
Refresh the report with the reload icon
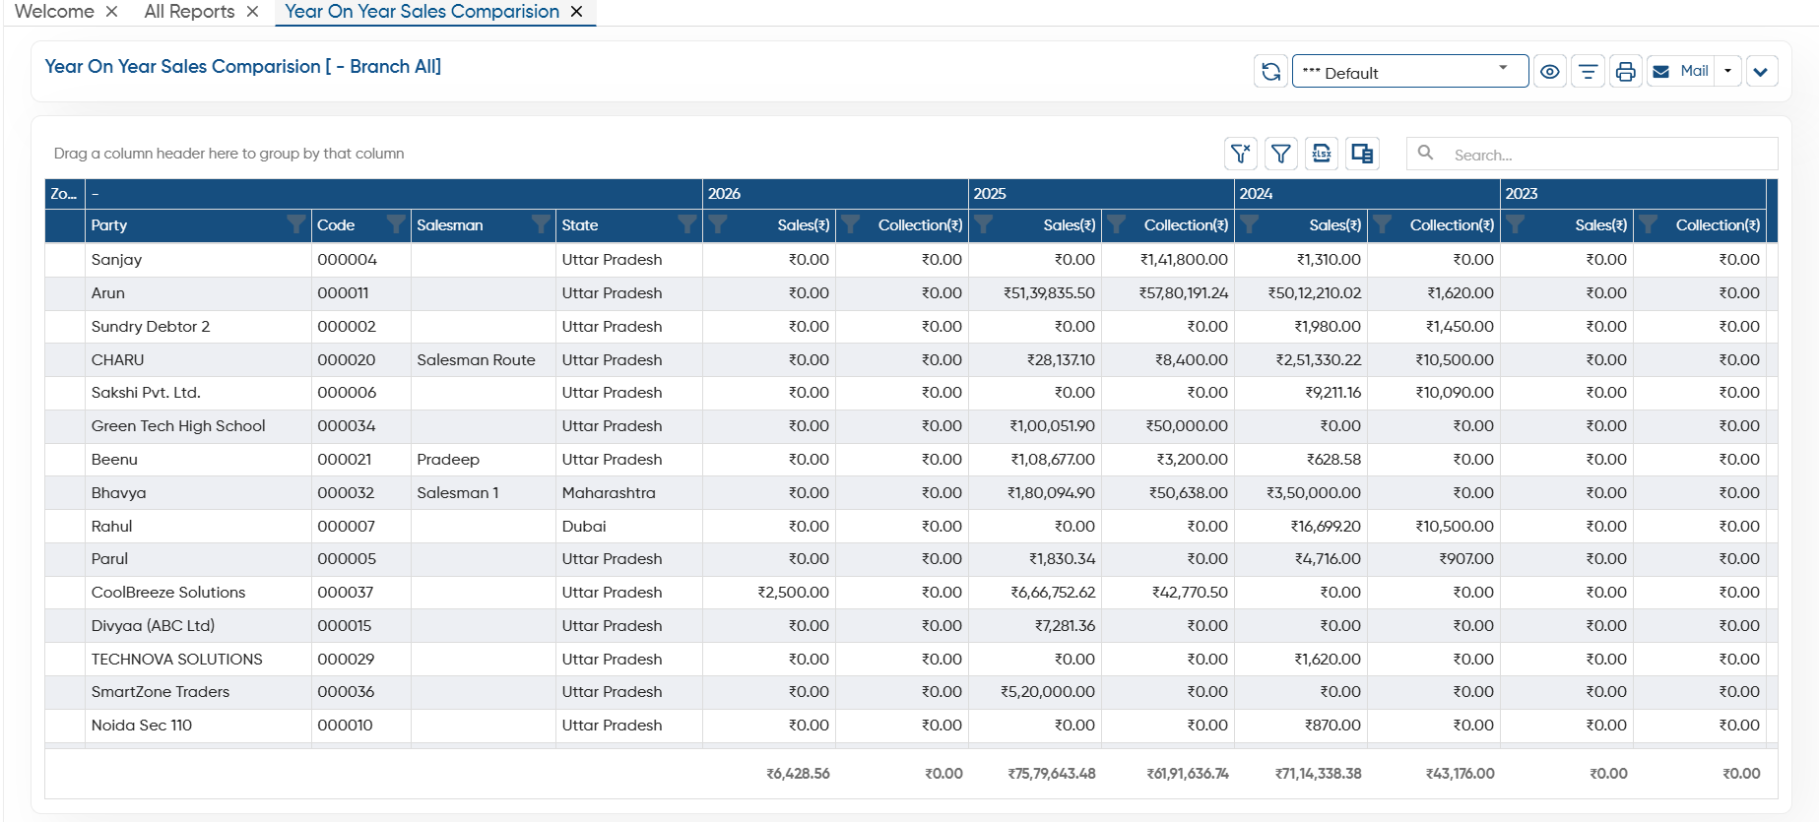pos(1270,72)
